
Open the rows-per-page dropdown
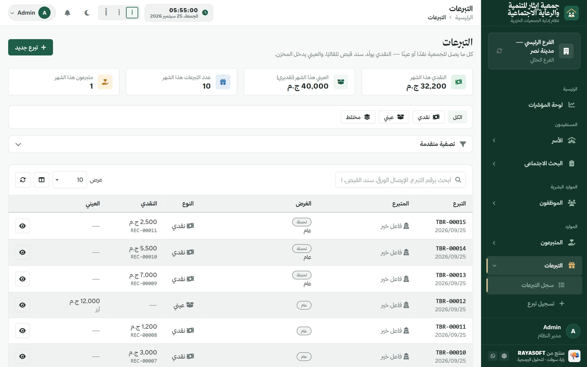pos(70,180)
